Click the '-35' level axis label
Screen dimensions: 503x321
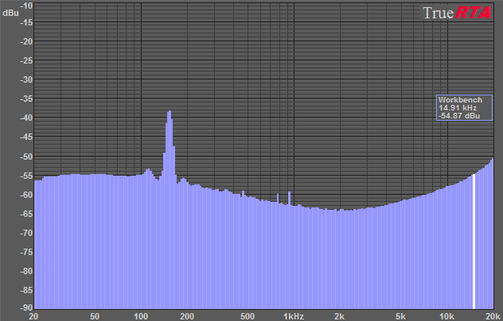[x=26, y=99]
